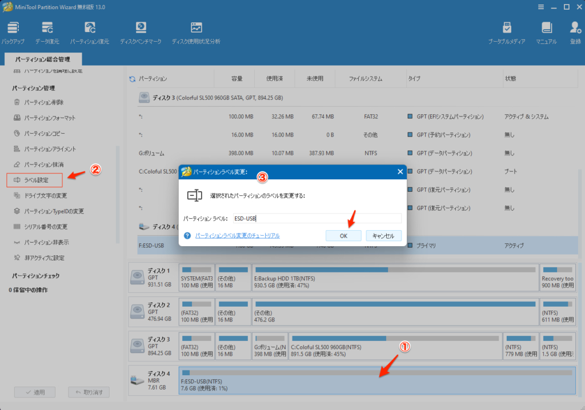Click OK in the label dialog
585x410 pixels.
pos(343,236)
